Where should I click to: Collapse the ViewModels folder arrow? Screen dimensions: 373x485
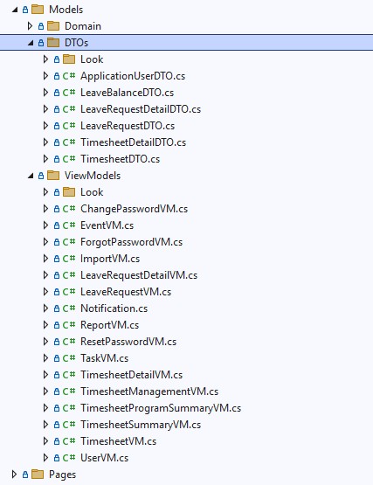31,176
